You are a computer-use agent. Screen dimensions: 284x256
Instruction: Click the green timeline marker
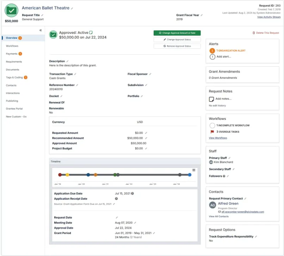(115, 175)
